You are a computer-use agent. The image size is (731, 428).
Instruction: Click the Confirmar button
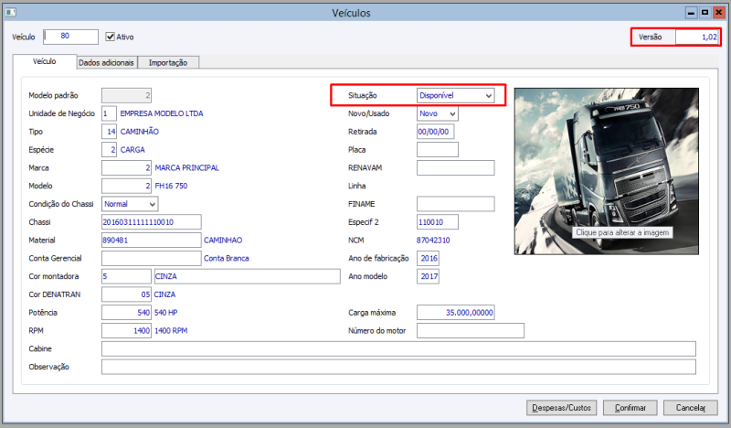(630, 408)
